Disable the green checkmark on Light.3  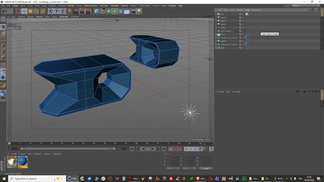pyautogui.click(x=244, y=17)
